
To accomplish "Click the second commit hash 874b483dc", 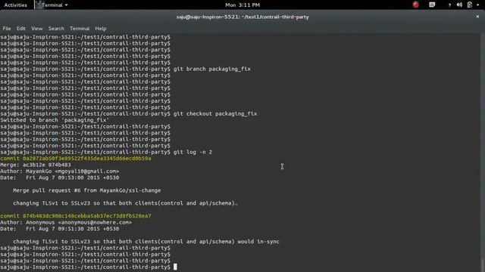I will pos(87,216).
